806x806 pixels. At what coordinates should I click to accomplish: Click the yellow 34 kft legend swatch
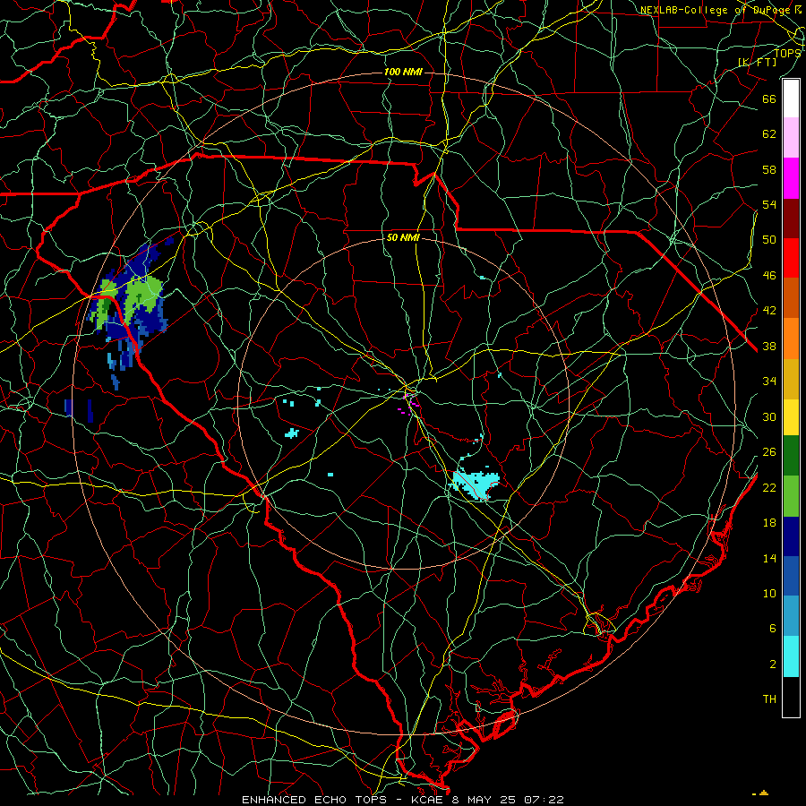(x=791, y=417)
